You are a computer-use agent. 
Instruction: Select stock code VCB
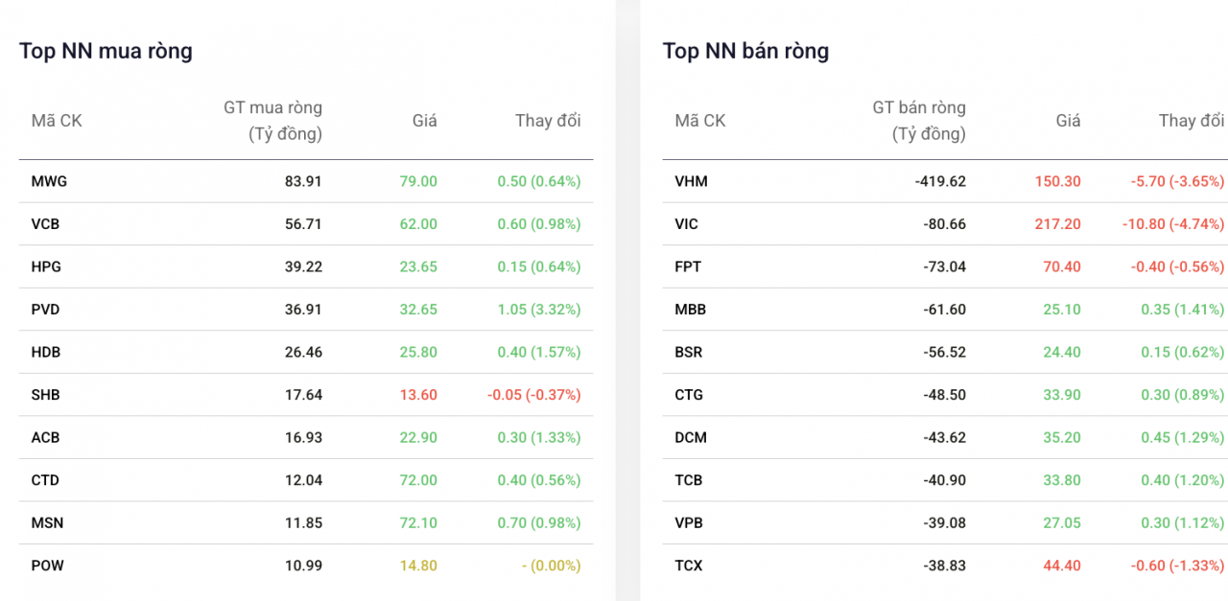(46, 224)
